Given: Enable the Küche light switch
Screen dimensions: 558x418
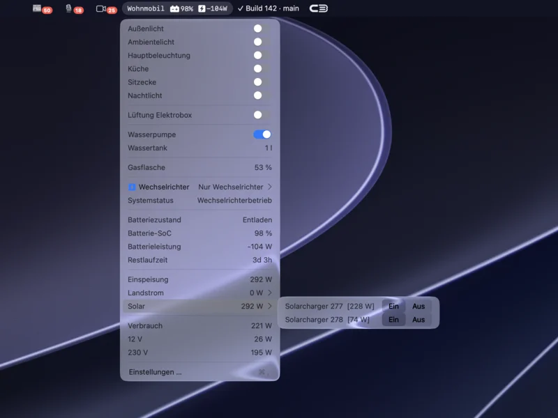Looking at the screenshot, I should [262, 68].
